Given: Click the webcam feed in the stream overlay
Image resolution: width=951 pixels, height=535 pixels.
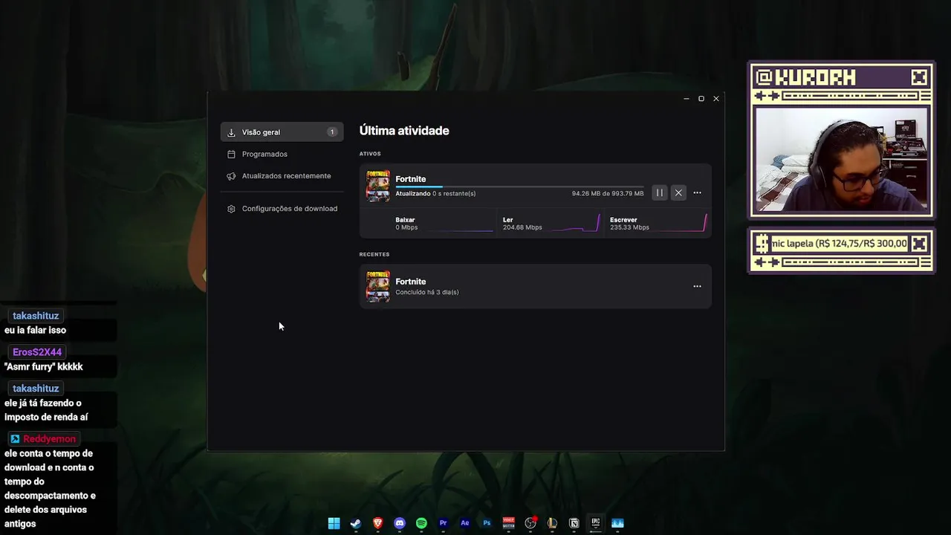Looking at the screenshot, I should pos(841,160).
